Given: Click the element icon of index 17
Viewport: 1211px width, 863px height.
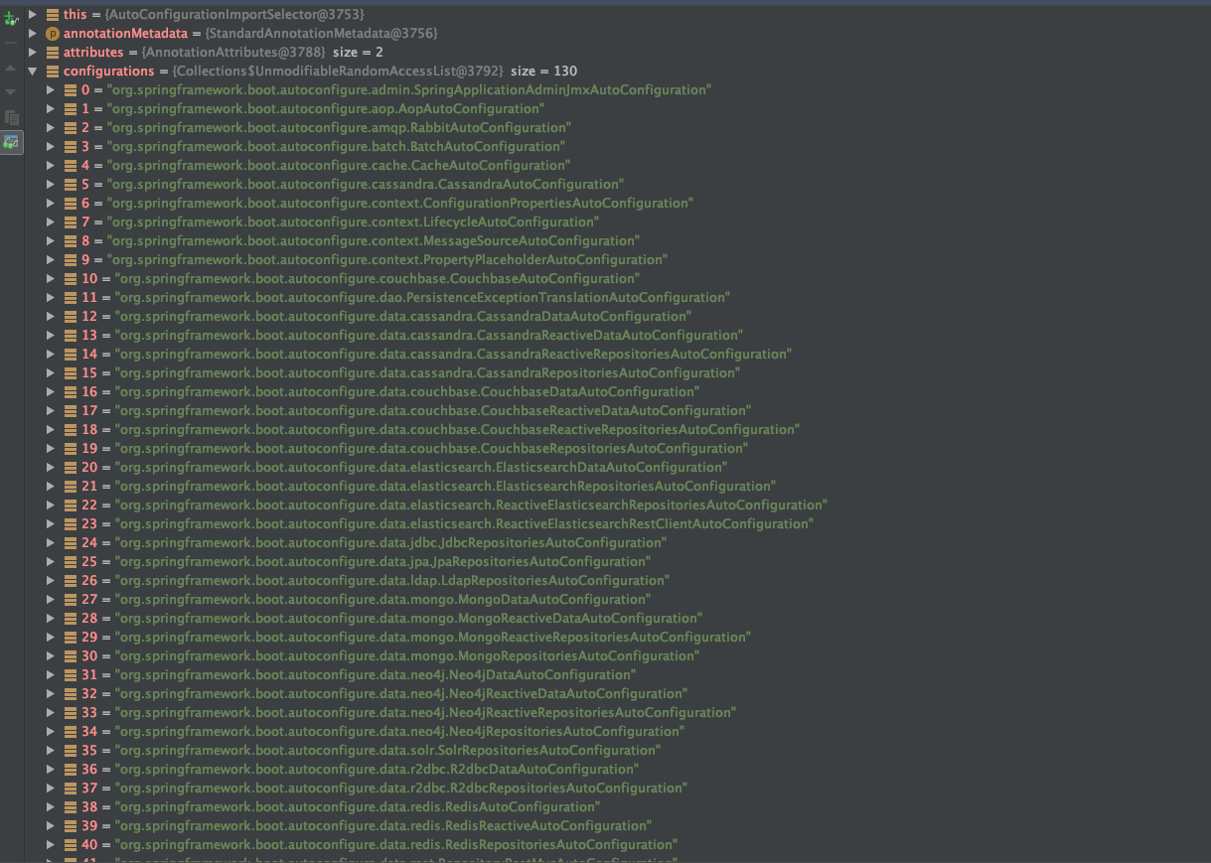Looking at the screenshot, I should 71,411.
